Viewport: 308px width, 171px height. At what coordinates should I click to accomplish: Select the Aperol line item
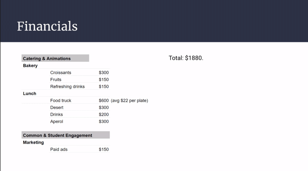coord(57,122)
